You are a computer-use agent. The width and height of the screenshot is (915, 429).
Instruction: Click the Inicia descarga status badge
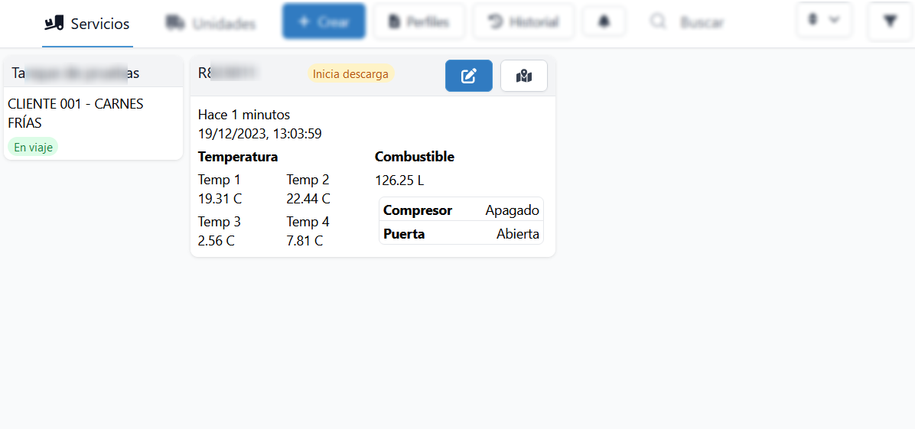350,74
